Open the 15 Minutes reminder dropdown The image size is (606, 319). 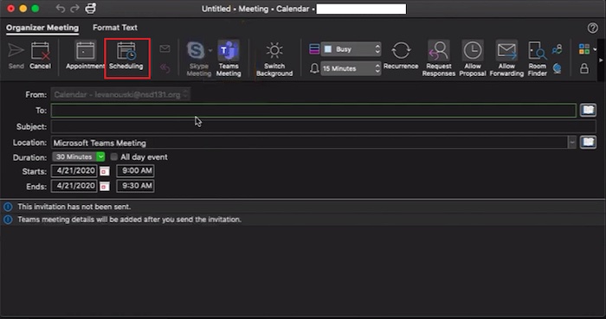pyautogui.click(x=351, y=68)
